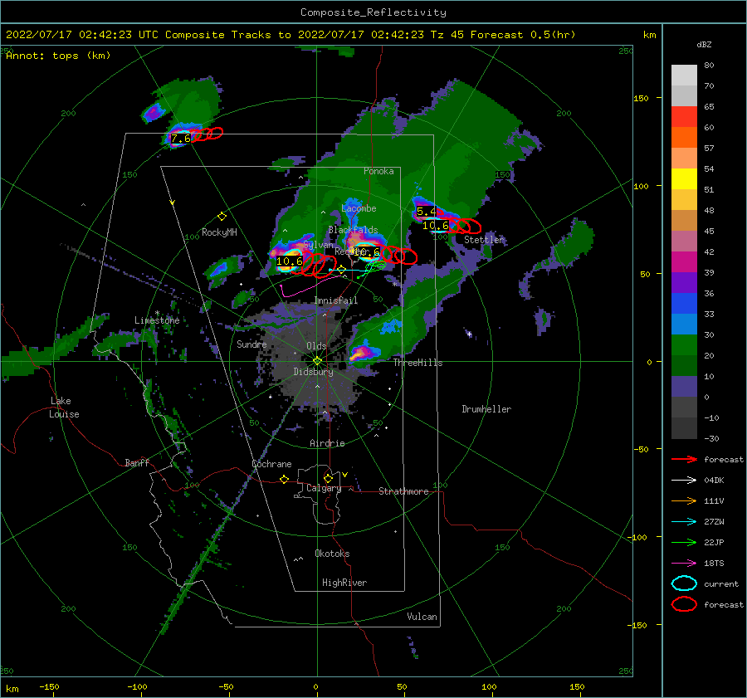Click the Ponoka city label
Screen dimensions: 747x698
coord(378,171)
